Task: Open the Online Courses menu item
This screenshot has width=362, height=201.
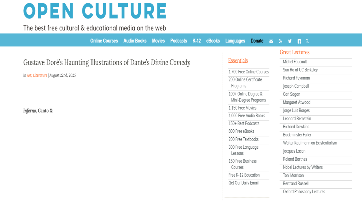Action: [x=104, y=41]
